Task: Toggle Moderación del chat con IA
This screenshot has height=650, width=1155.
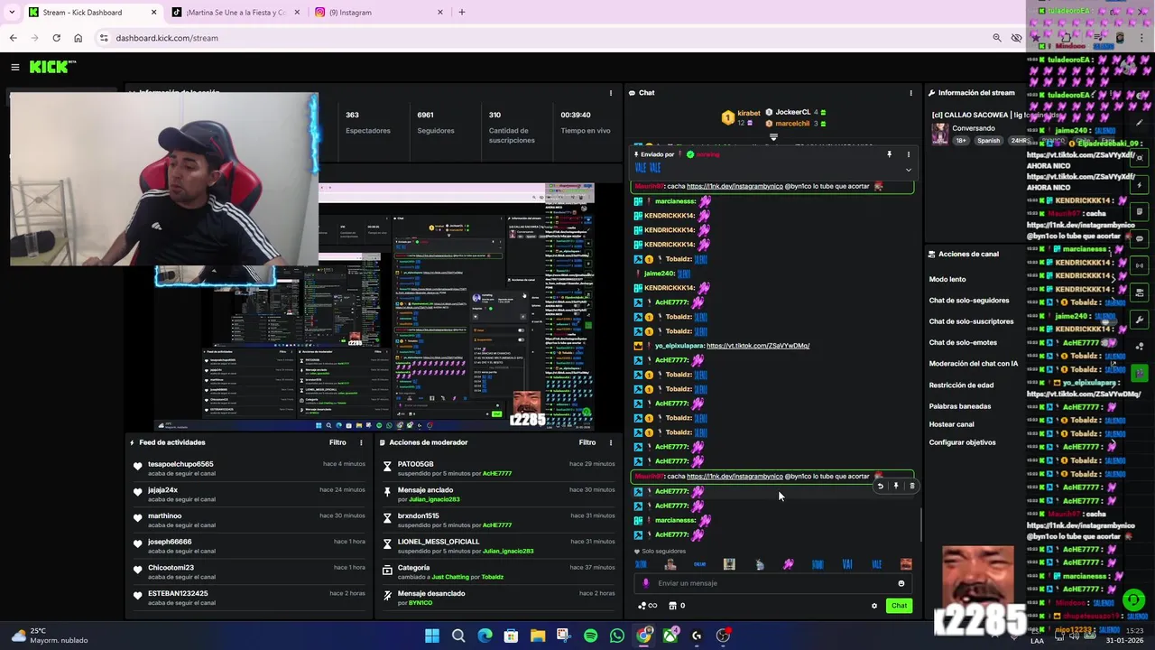Action: (x=974, y=364)
